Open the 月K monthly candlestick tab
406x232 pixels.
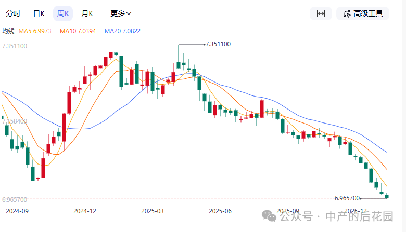[x=87, y=13]
